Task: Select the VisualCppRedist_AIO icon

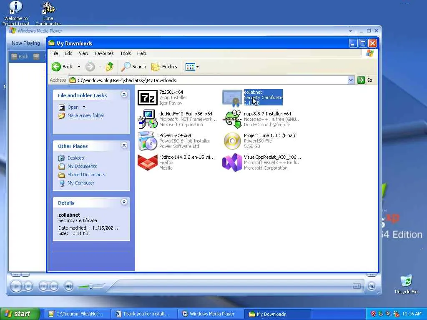Action: coord(232,162)
